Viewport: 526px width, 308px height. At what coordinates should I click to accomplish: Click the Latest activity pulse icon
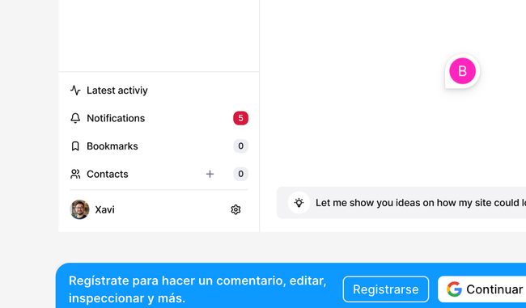(75, 91)
